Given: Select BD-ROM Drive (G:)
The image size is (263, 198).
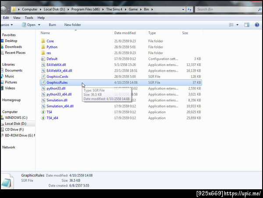Looking at the screenshot, I should pyautogui.click(x=20, y=135).
